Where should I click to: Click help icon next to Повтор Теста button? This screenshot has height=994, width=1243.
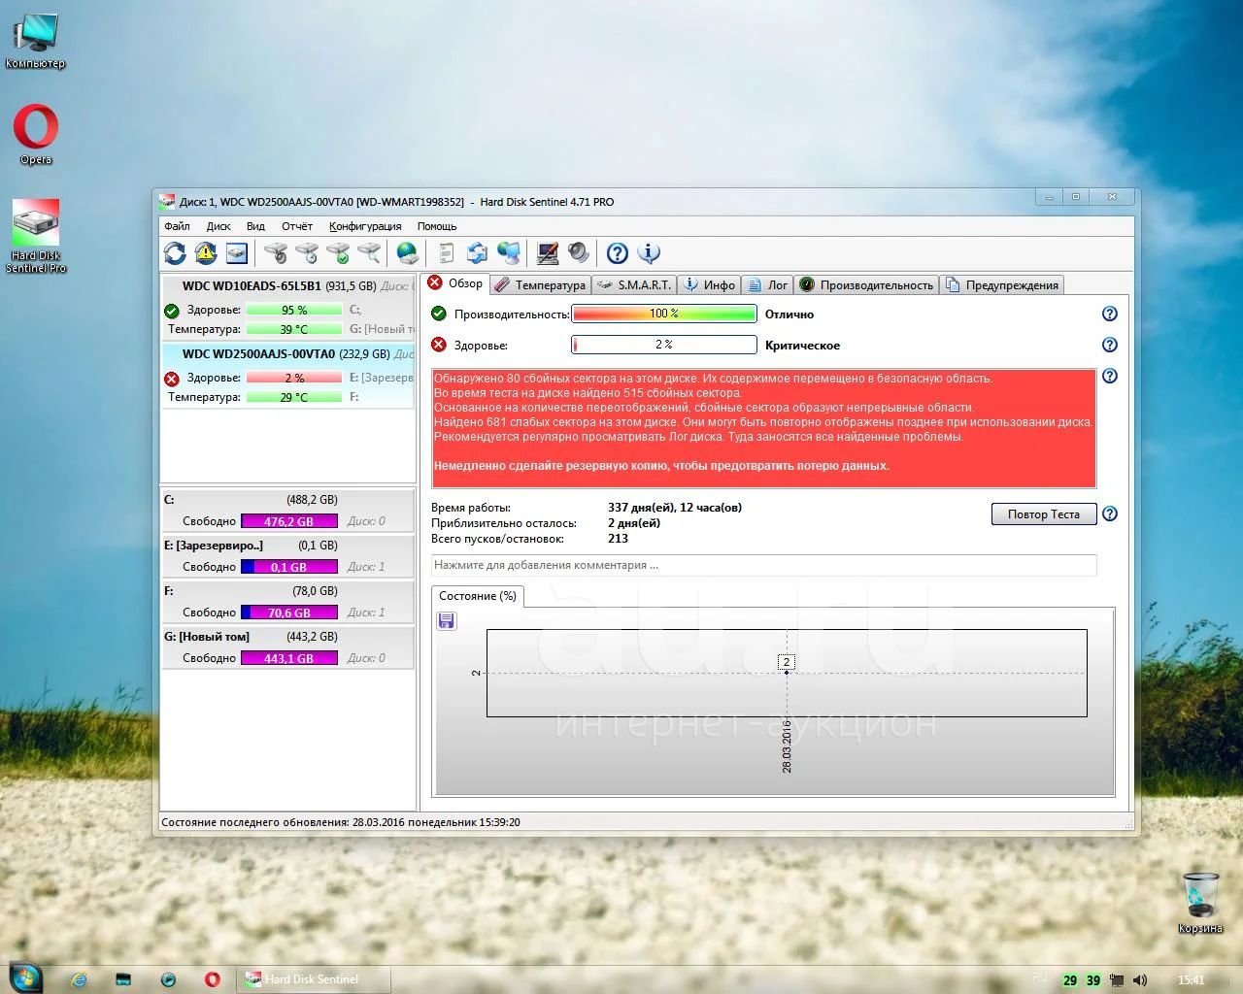1110,514
